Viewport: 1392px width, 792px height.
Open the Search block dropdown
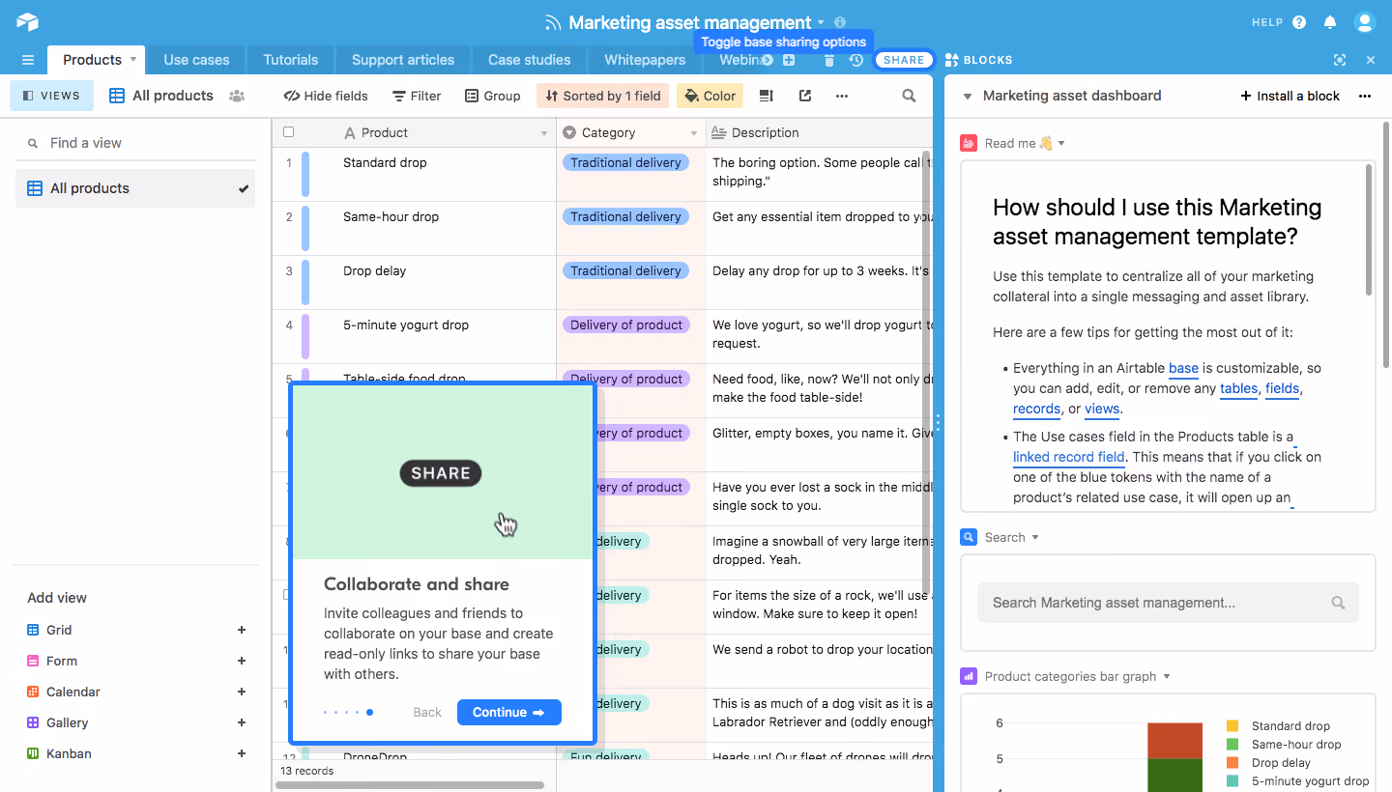pos(1035,537)
